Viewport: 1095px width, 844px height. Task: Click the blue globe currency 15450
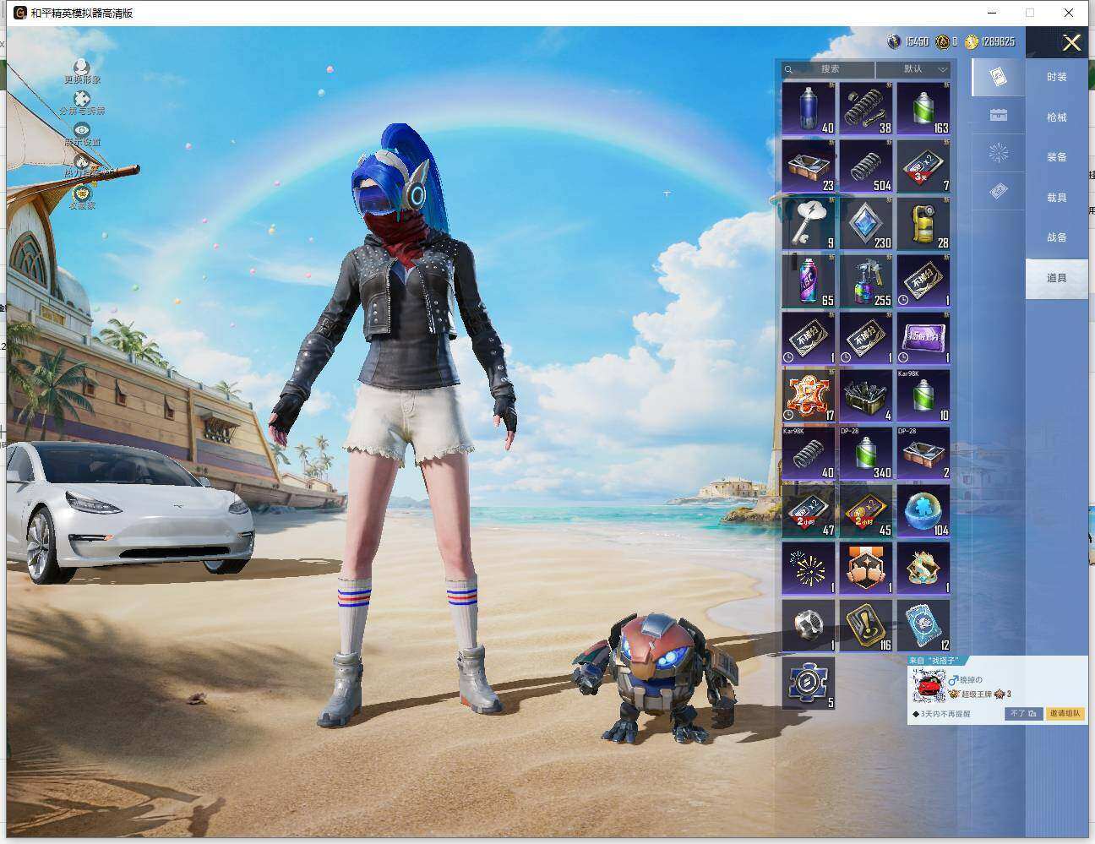908,41
